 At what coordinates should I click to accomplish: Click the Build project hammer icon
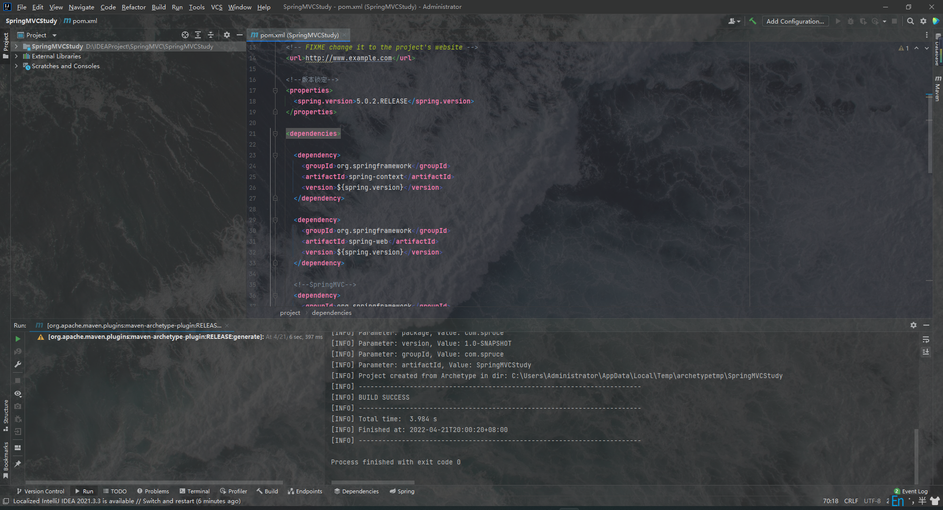pos(752,21)
